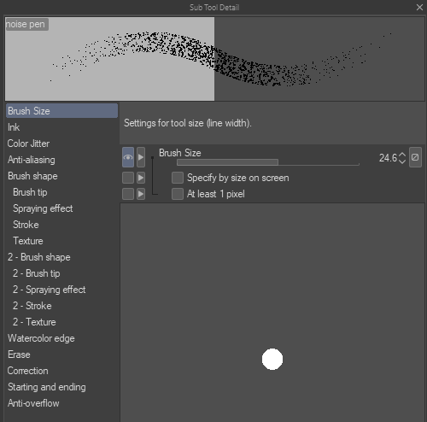Screen dimensions: 427x422
Task: Toggle the eye icon for Brush Size
Action: 128,157
